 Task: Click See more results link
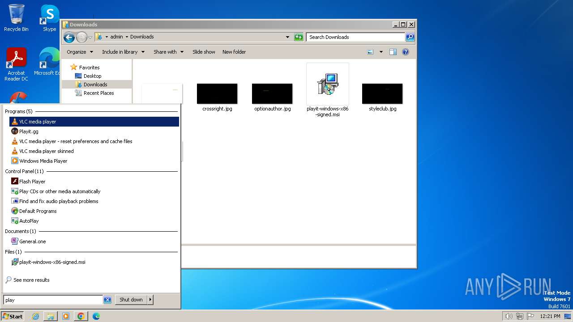pyautogui.click(x=31, y=280)
